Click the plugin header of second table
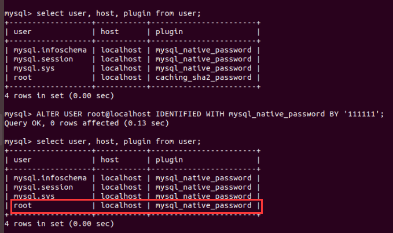 pyautogui.click(x=169, y=160)
